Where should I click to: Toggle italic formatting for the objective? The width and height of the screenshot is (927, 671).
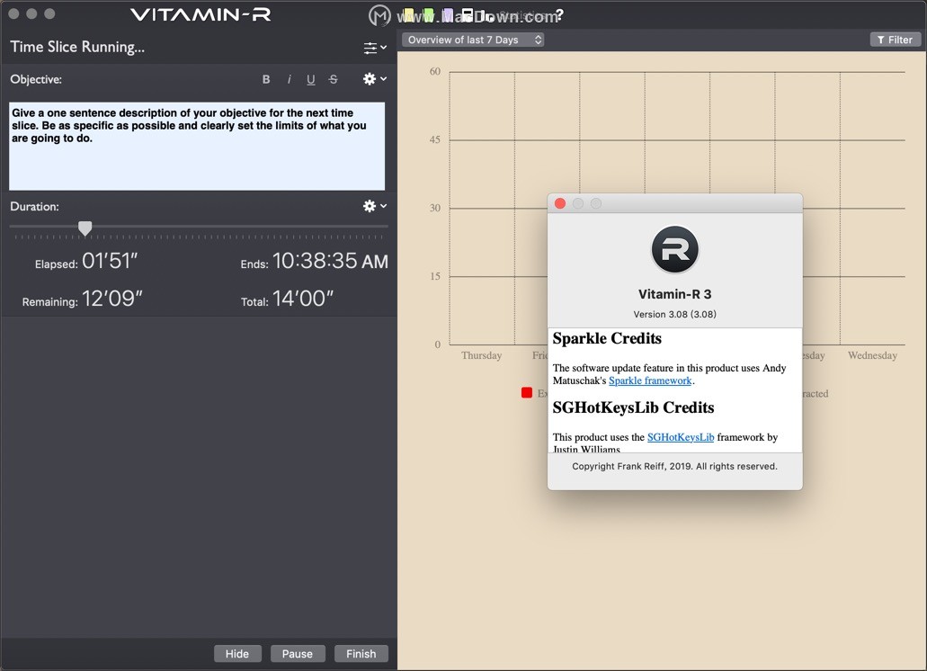(290, 79)
